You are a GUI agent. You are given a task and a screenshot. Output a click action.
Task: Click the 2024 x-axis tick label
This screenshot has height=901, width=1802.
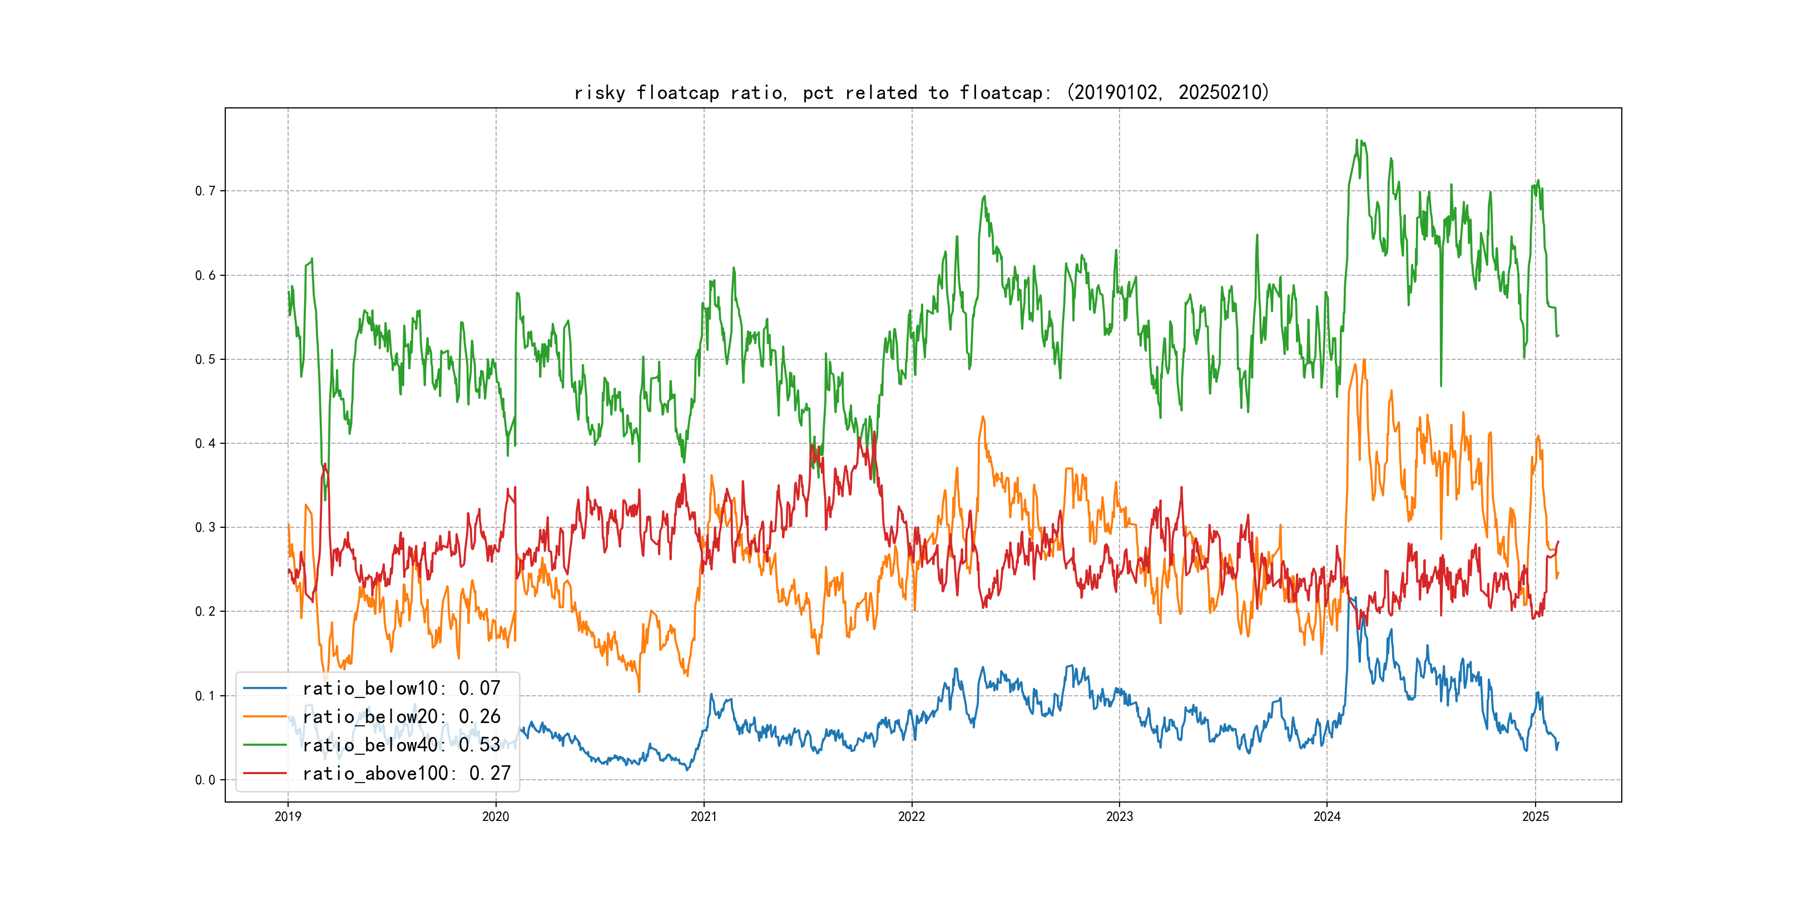point(1327,816)
